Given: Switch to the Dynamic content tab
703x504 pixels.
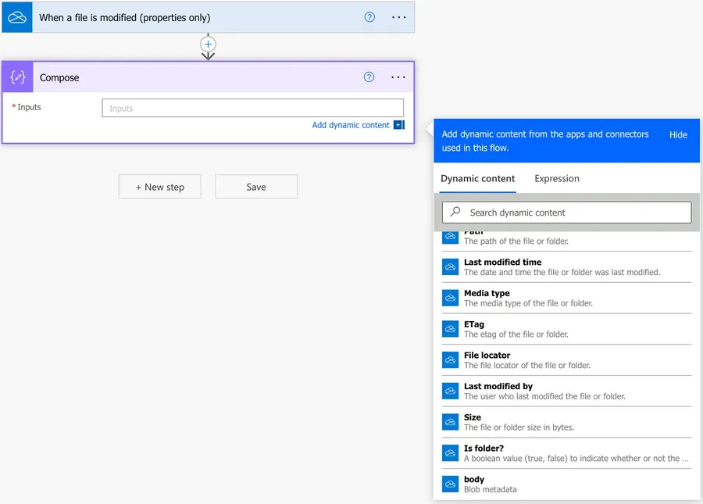Looking at the screenshot, I should [477, 178].
